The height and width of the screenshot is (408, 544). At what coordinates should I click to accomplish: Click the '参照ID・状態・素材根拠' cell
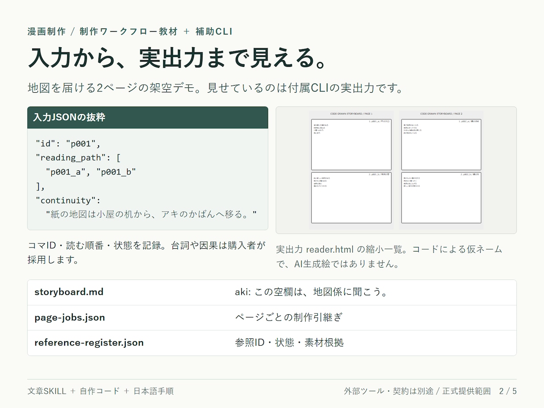(x=289, y=342)
